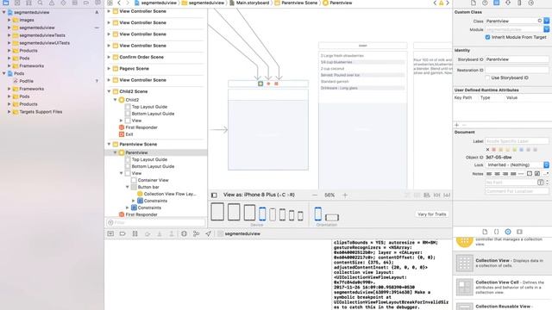Viewport: 552px width, 310px height.
Task: Show the Size inspector tab
Action: click(x=519, y=3)
